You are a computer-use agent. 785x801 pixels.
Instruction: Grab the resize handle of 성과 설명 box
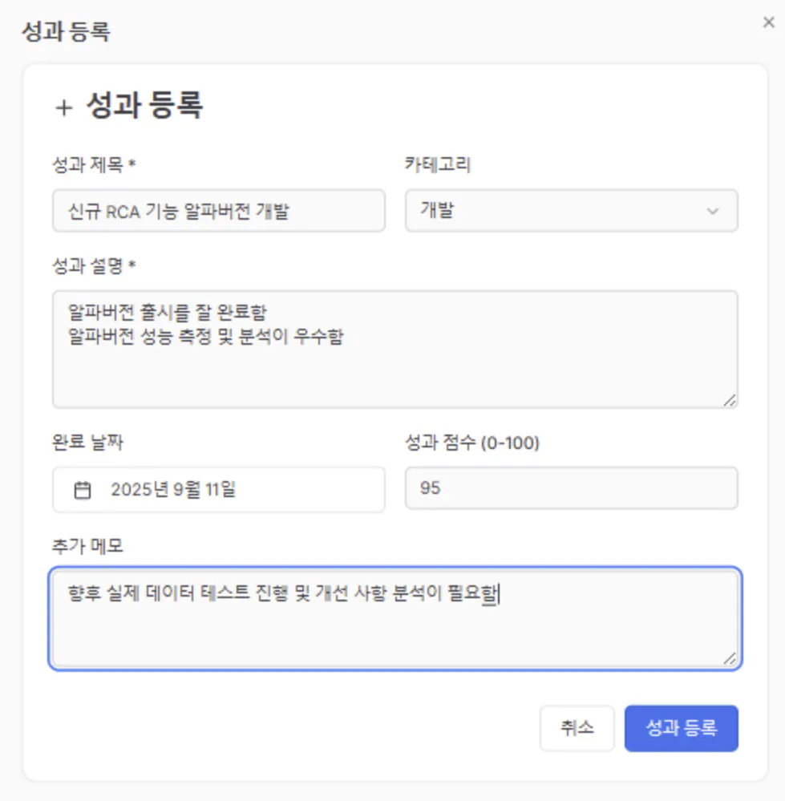(730, 401)
